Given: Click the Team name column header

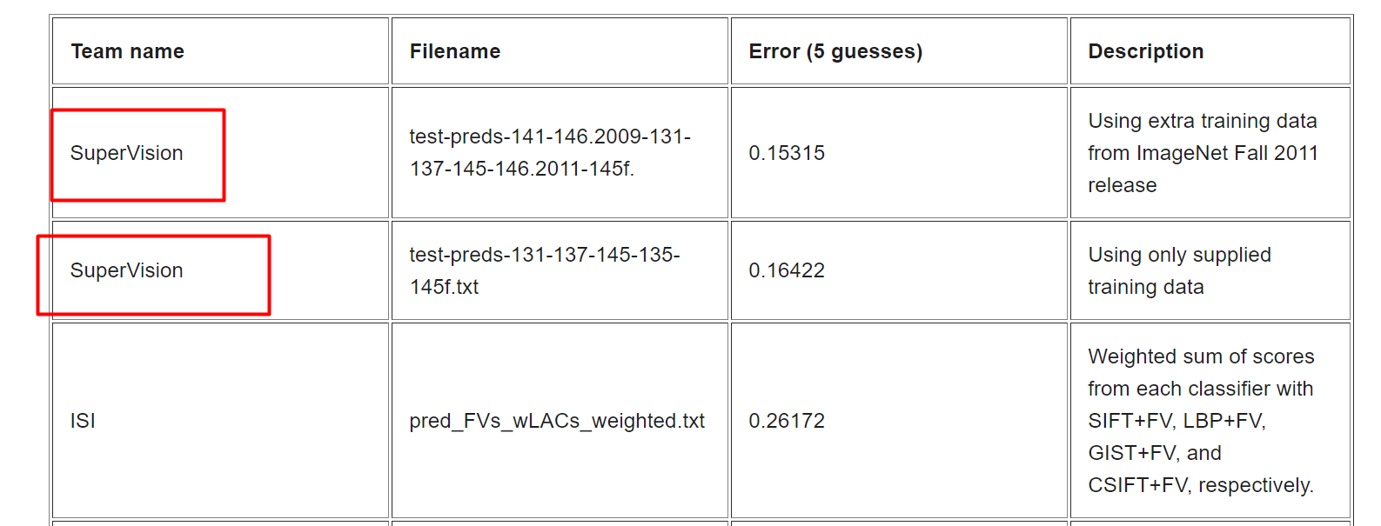Looking at the screenshot, I should click(127, 51).
